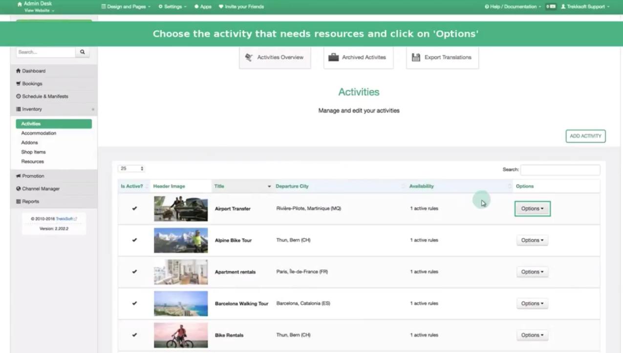Open Bookings cart item in sidebar
The width and height of the screenshot is (623, 353).
tap(32, 83)
